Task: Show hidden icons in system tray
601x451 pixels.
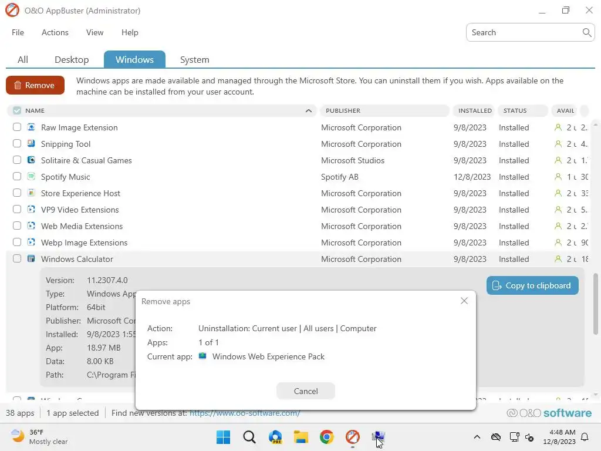Action: click(477, 437)
